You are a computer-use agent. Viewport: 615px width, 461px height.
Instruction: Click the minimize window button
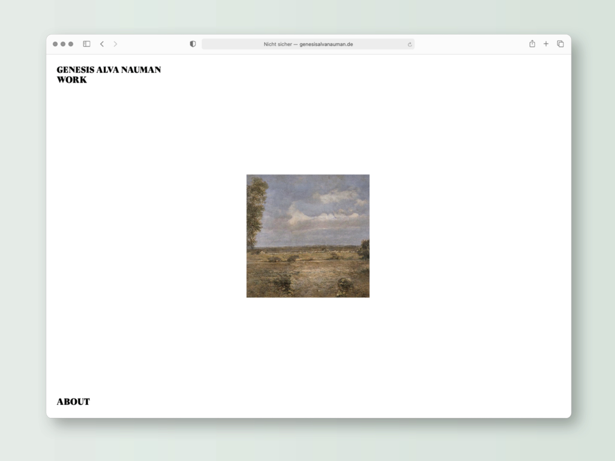pyautogui.click(x=63, y=44)
